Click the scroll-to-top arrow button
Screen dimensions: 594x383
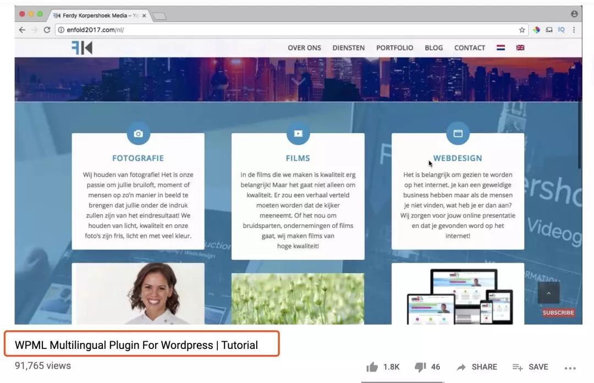[548, 293]
